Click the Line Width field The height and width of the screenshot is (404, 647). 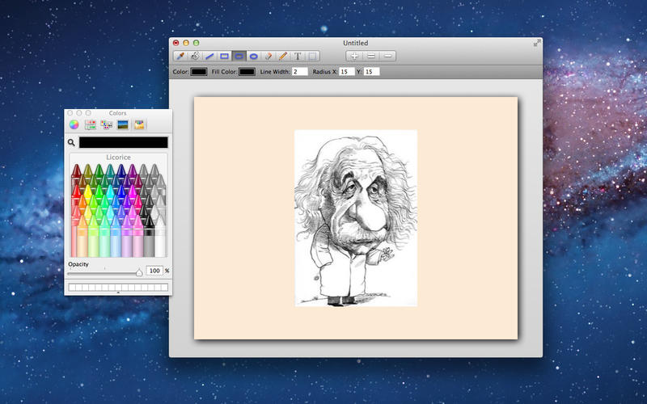coord(300,72)
